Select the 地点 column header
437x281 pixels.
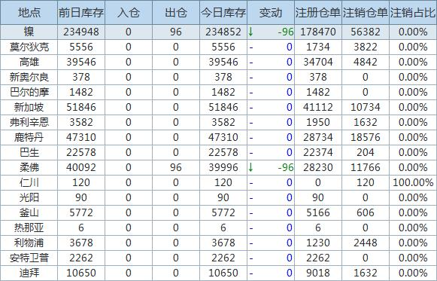click(29, 13)
